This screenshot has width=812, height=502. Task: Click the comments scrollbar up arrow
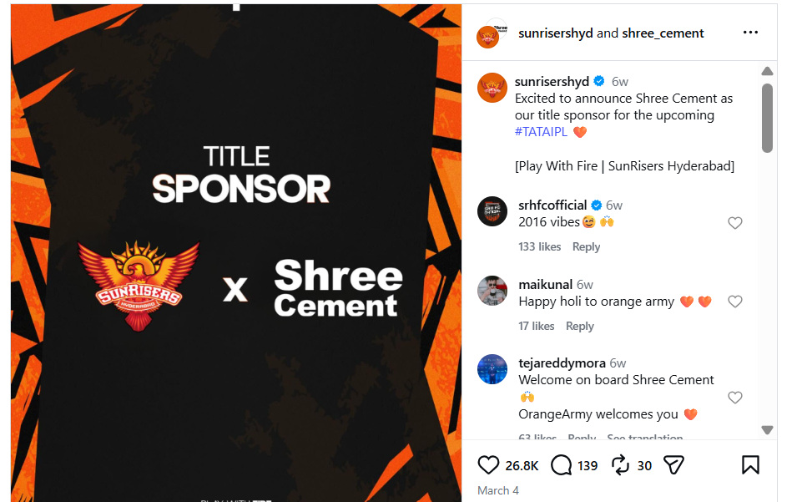coord(768,71)
